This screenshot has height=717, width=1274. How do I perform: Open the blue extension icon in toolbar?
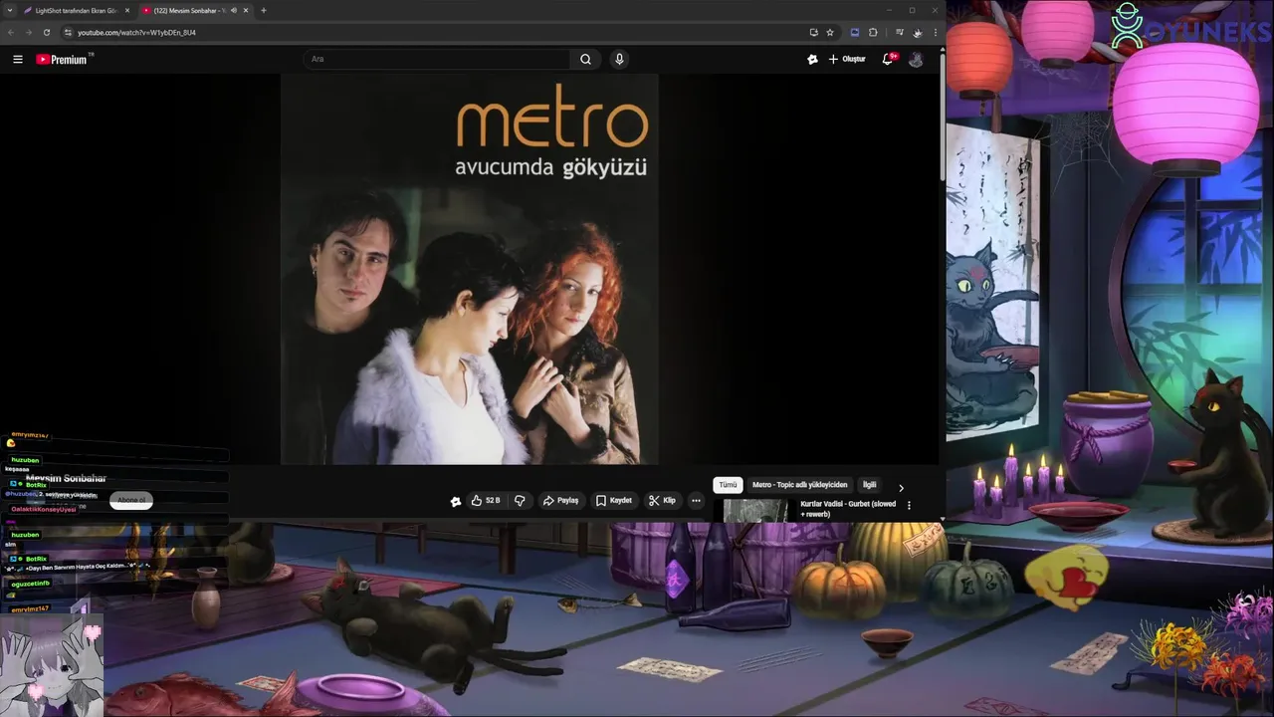click(x=855, y=32)
